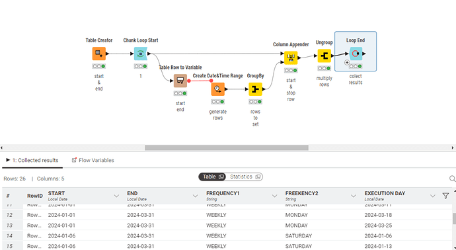Image resolution: width=456 pixels, height=250 pixels.
Task: Select the Table Creator node
Action: pos(99,54)
